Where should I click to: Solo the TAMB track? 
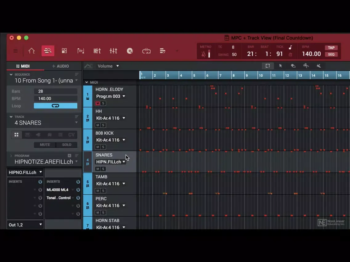tap(103, 191)
